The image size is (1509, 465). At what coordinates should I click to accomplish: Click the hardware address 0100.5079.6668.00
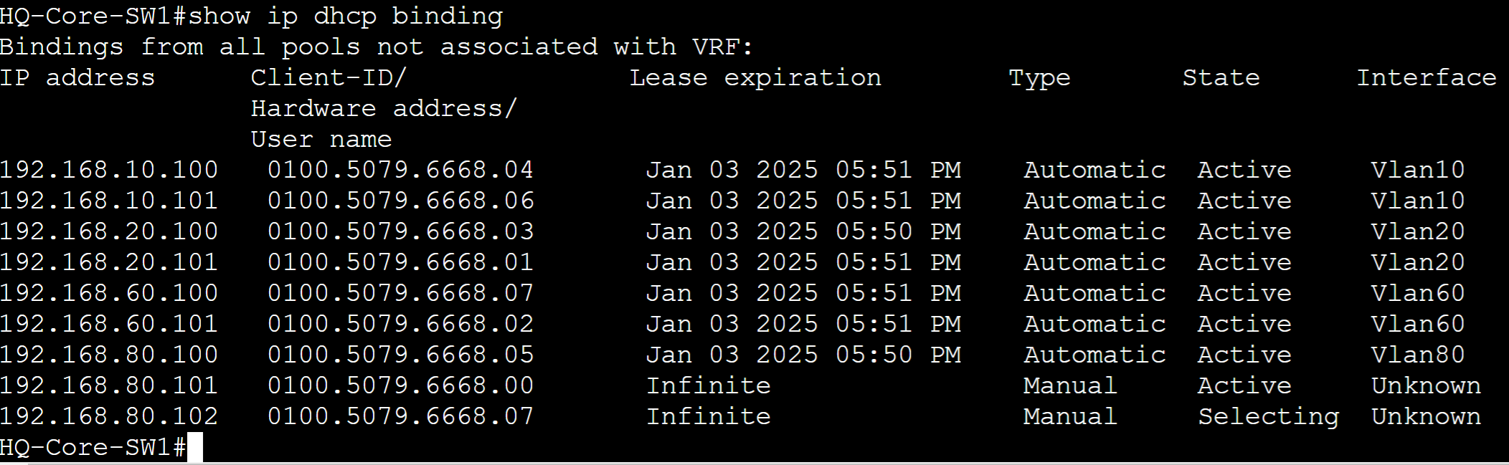coord(400,385)
